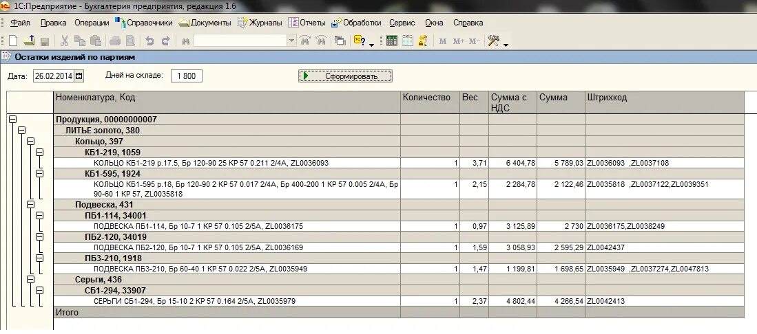This screenshot has height=334, width=757.
Task: Click the Open file toolbar icon
Action: [29, 41]
